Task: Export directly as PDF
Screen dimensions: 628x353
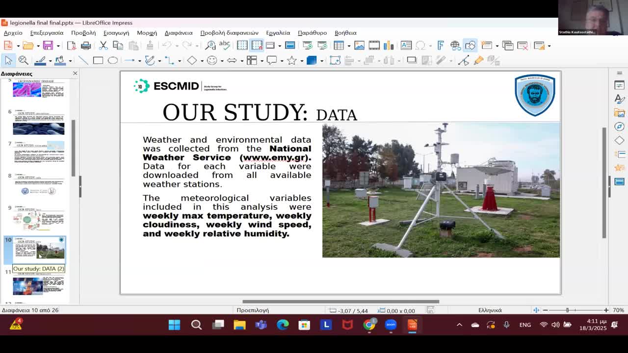Action: click(x=72, y=46)
